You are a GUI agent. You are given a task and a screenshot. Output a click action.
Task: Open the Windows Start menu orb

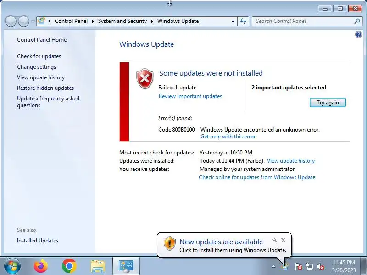point(12,266)
